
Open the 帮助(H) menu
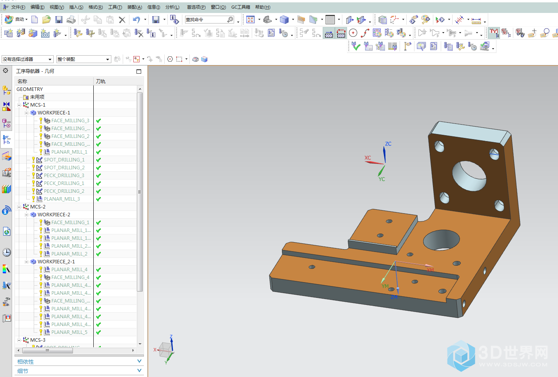click(x=263, y=7)
